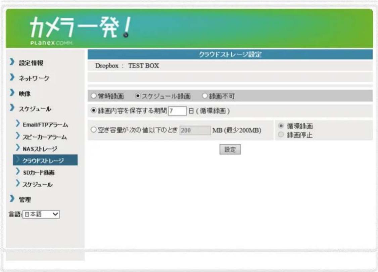378x272 pixels.
Task: Click the free-space MB field showing 200
Action: point(195,130)
